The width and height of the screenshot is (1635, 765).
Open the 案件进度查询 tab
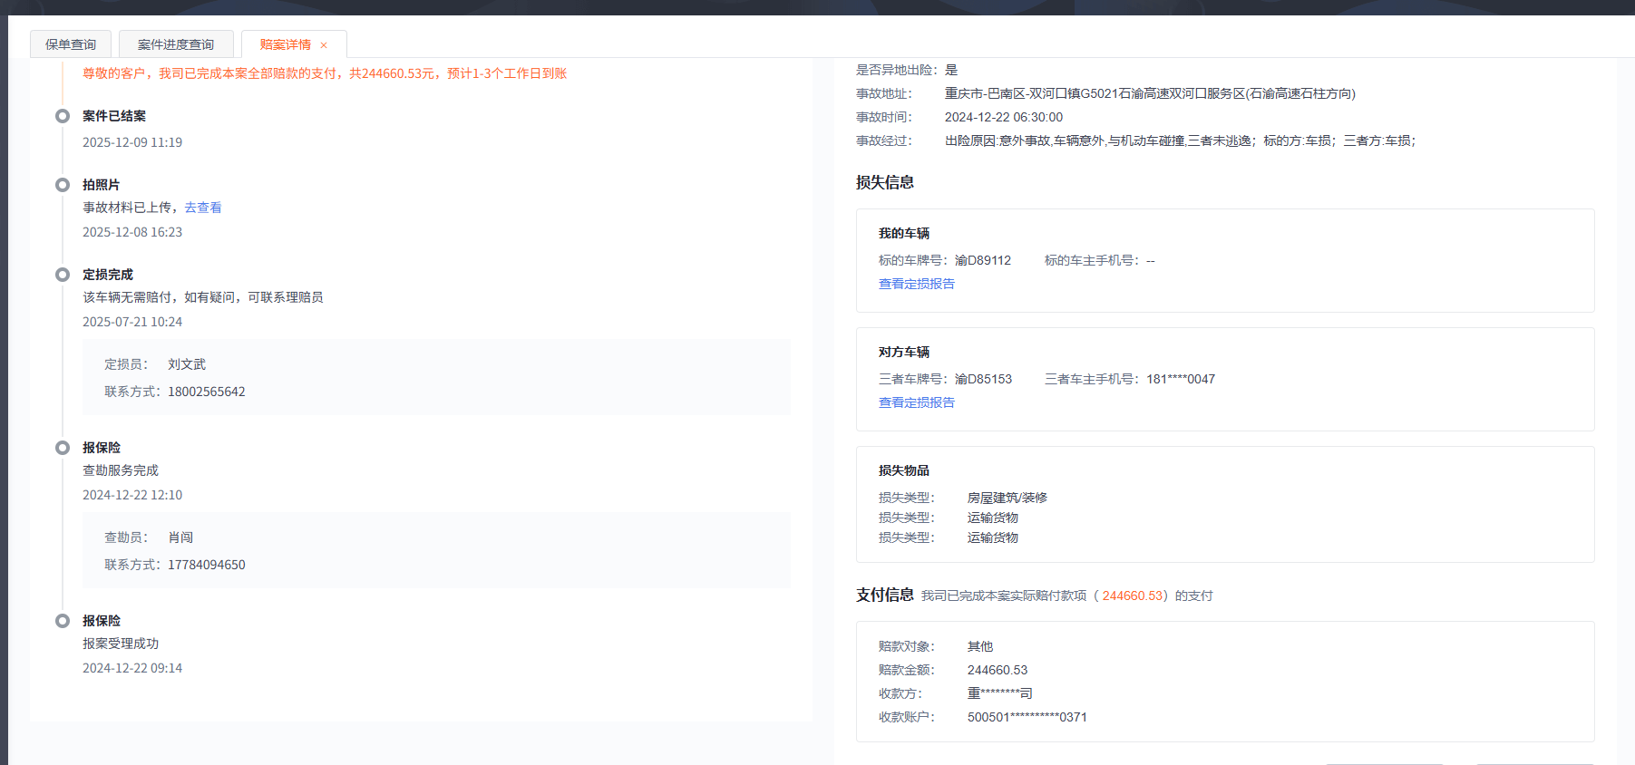pyautogui.click(x=176, y=44)
